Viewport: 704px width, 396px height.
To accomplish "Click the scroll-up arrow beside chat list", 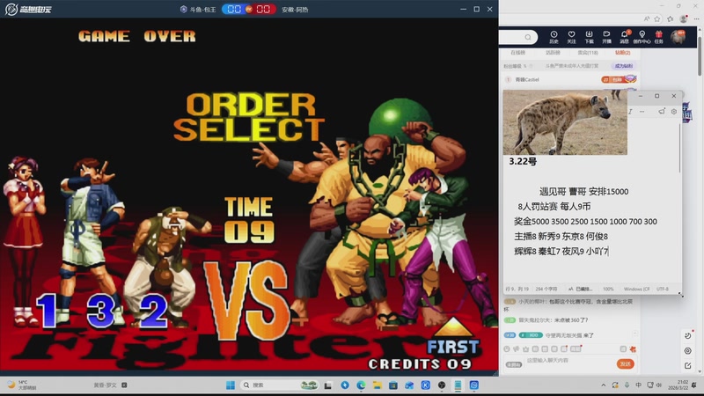I will 634,334.
